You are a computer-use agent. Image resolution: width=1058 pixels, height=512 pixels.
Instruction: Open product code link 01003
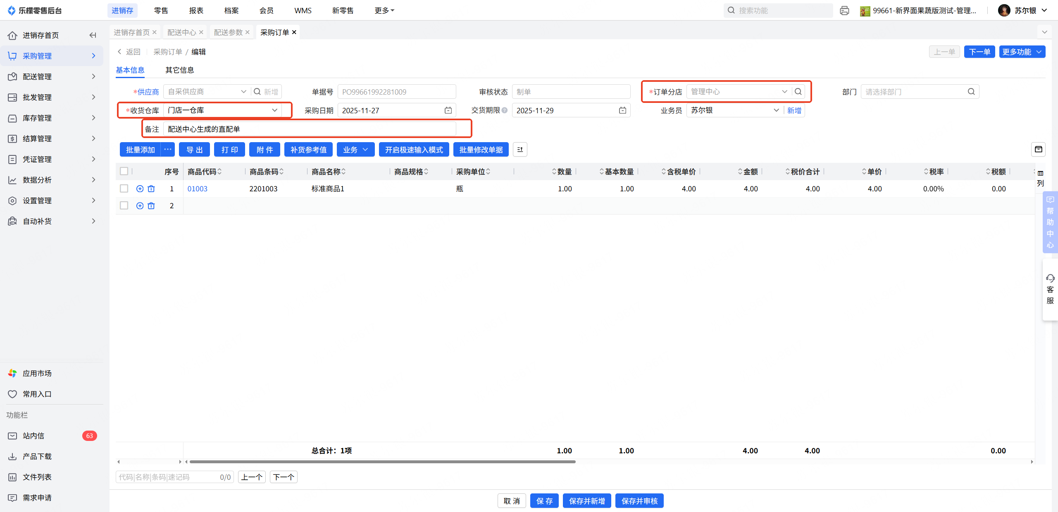point(198,189)
